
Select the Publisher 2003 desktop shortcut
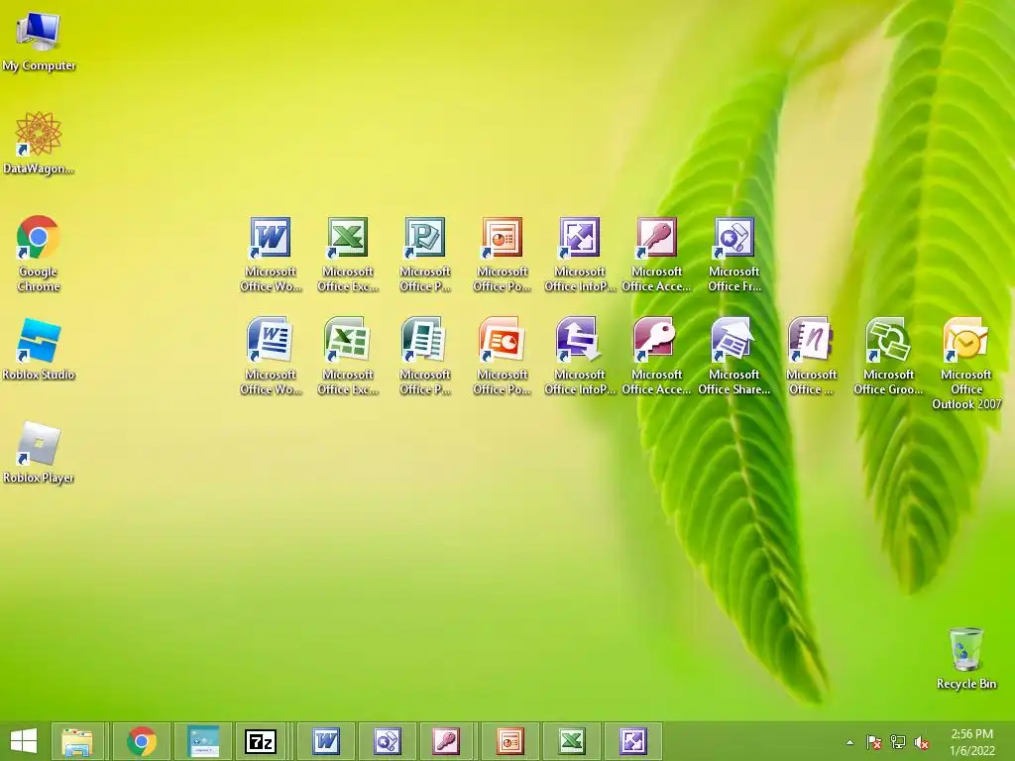click(425, 254)
